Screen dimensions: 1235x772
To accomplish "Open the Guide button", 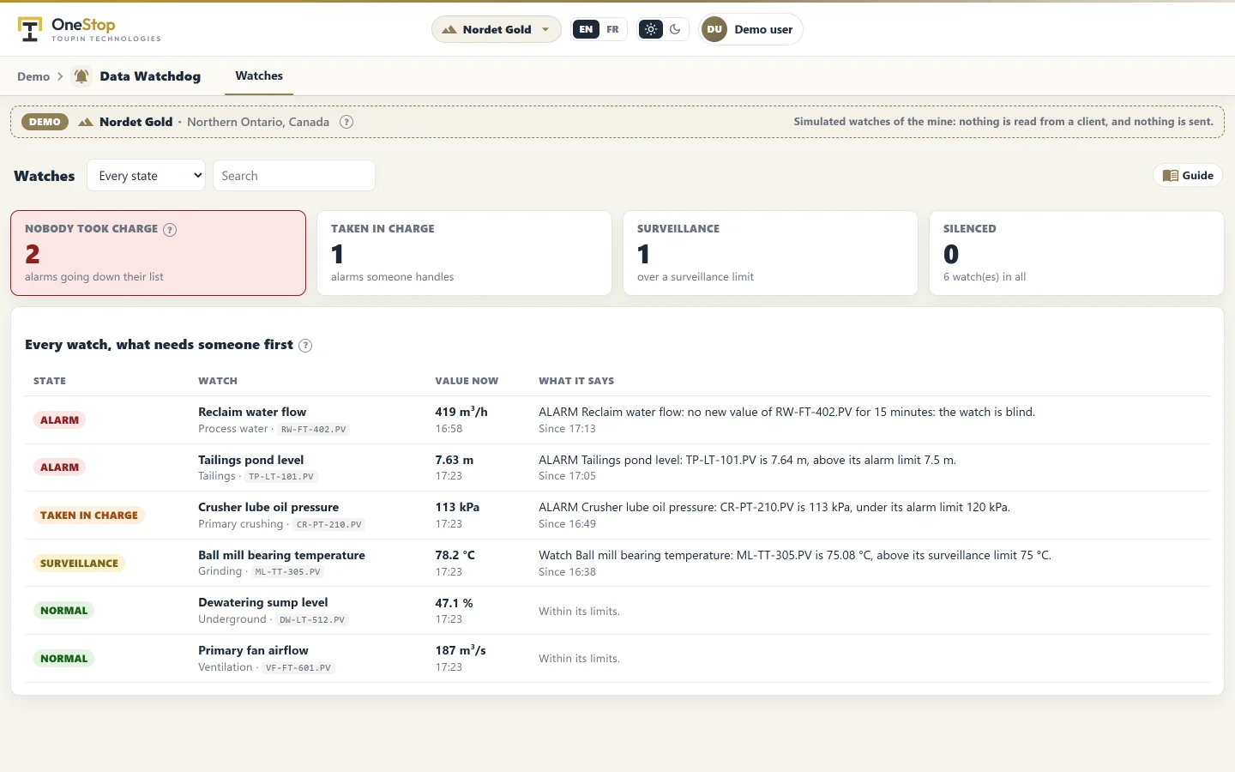I will coord(1188,176).
